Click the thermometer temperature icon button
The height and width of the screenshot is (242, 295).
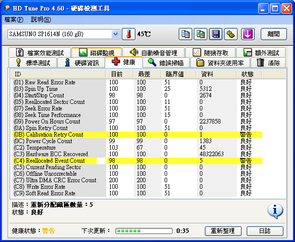click(128, 34)
